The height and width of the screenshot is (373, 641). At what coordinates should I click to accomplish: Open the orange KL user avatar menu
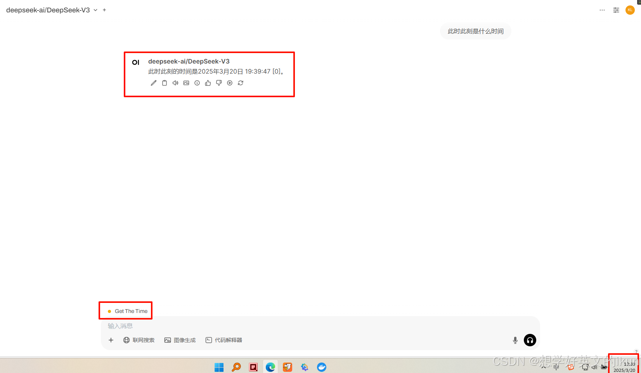pos(630,10)
